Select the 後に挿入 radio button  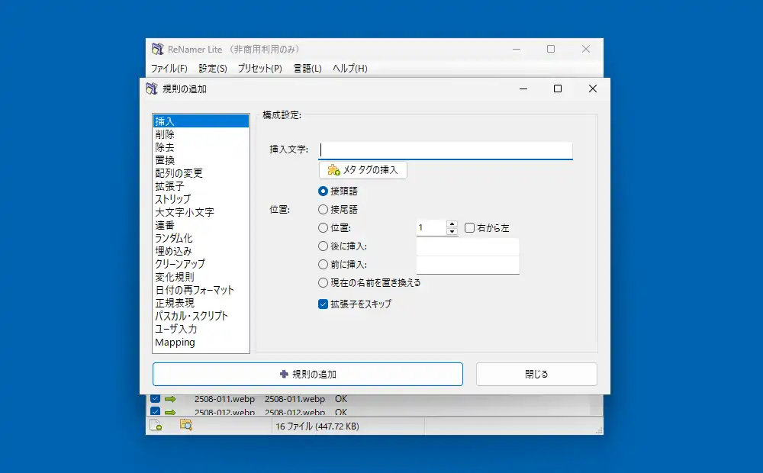tap(323, 246)
